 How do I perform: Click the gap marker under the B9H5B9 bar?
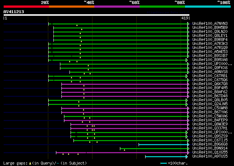tap(82, 29)
